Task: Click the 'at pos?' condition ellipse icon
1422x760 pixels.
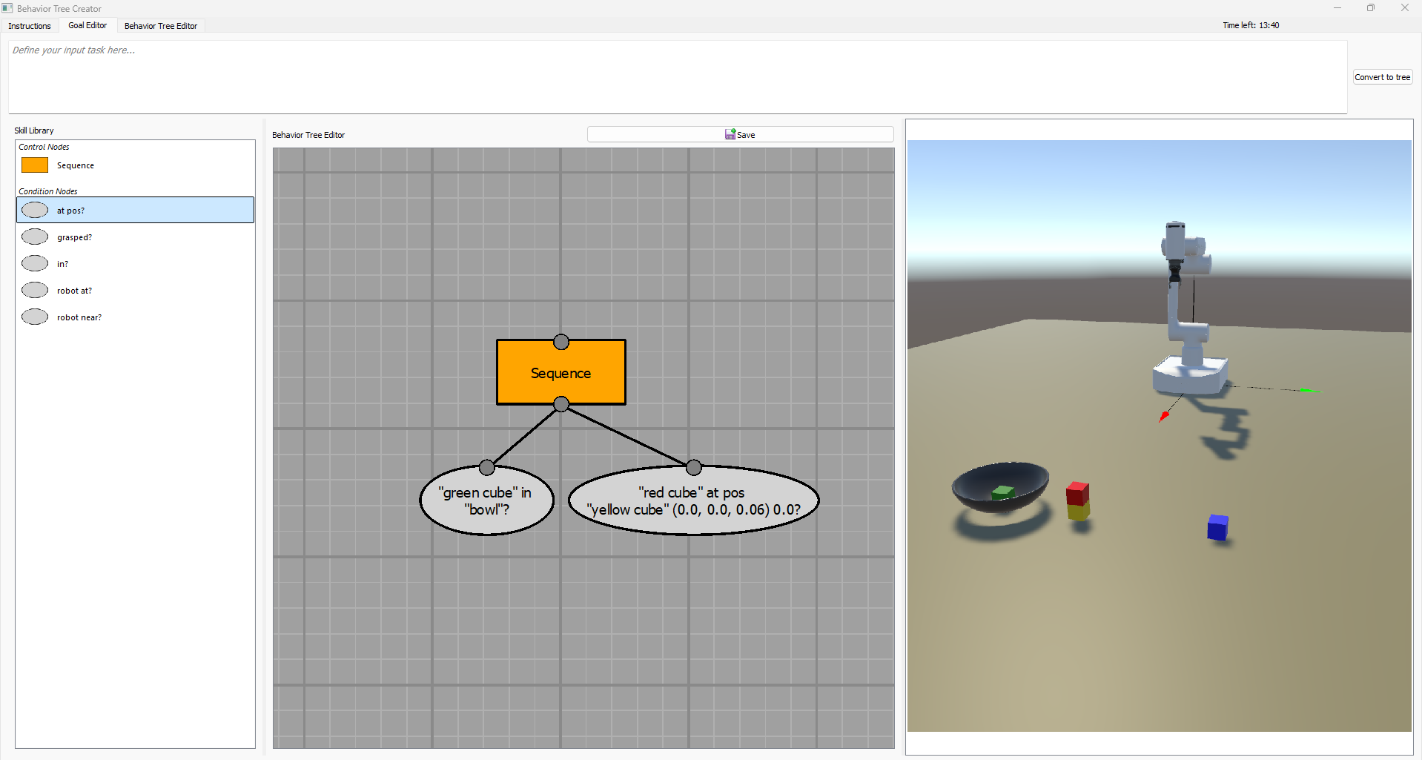Action: (35, 211)
